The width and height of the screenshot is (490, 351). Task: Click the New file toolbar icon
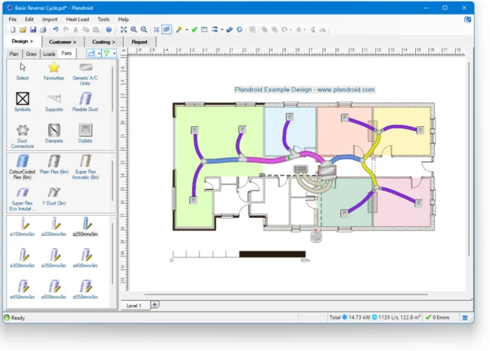13,30
